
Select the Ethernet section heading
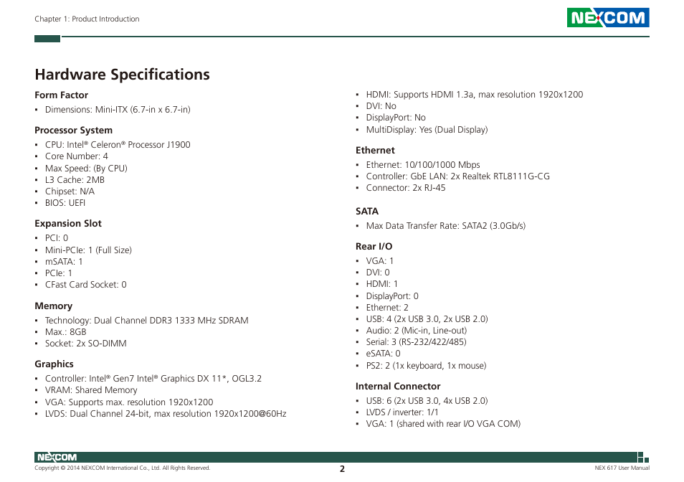click(x=375, y=151)
